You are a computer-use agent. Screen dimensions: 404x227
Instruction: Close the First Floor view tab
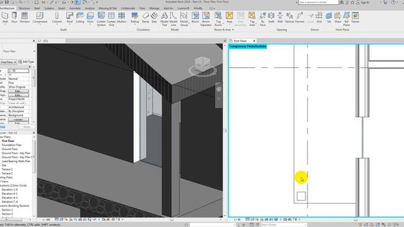(x=254, y=41)
